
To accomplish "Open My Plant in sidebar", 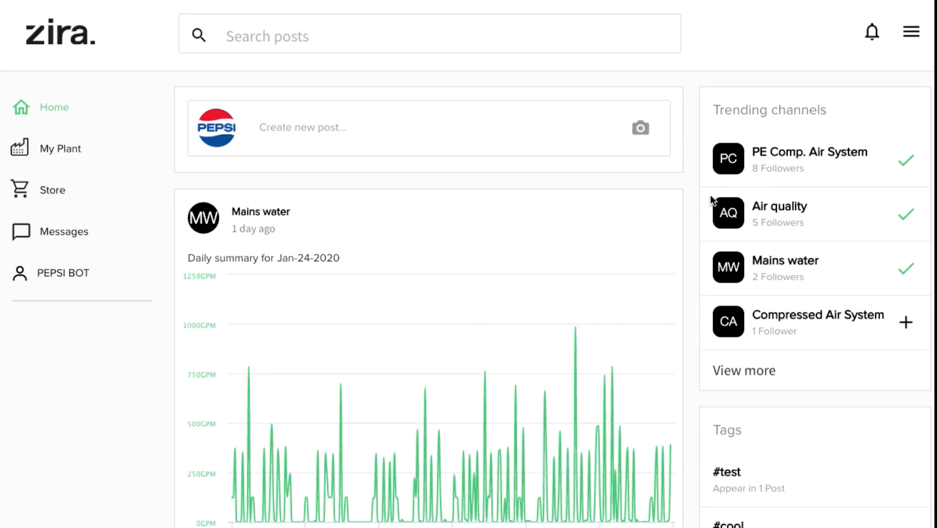I will (x=60, y=149).
